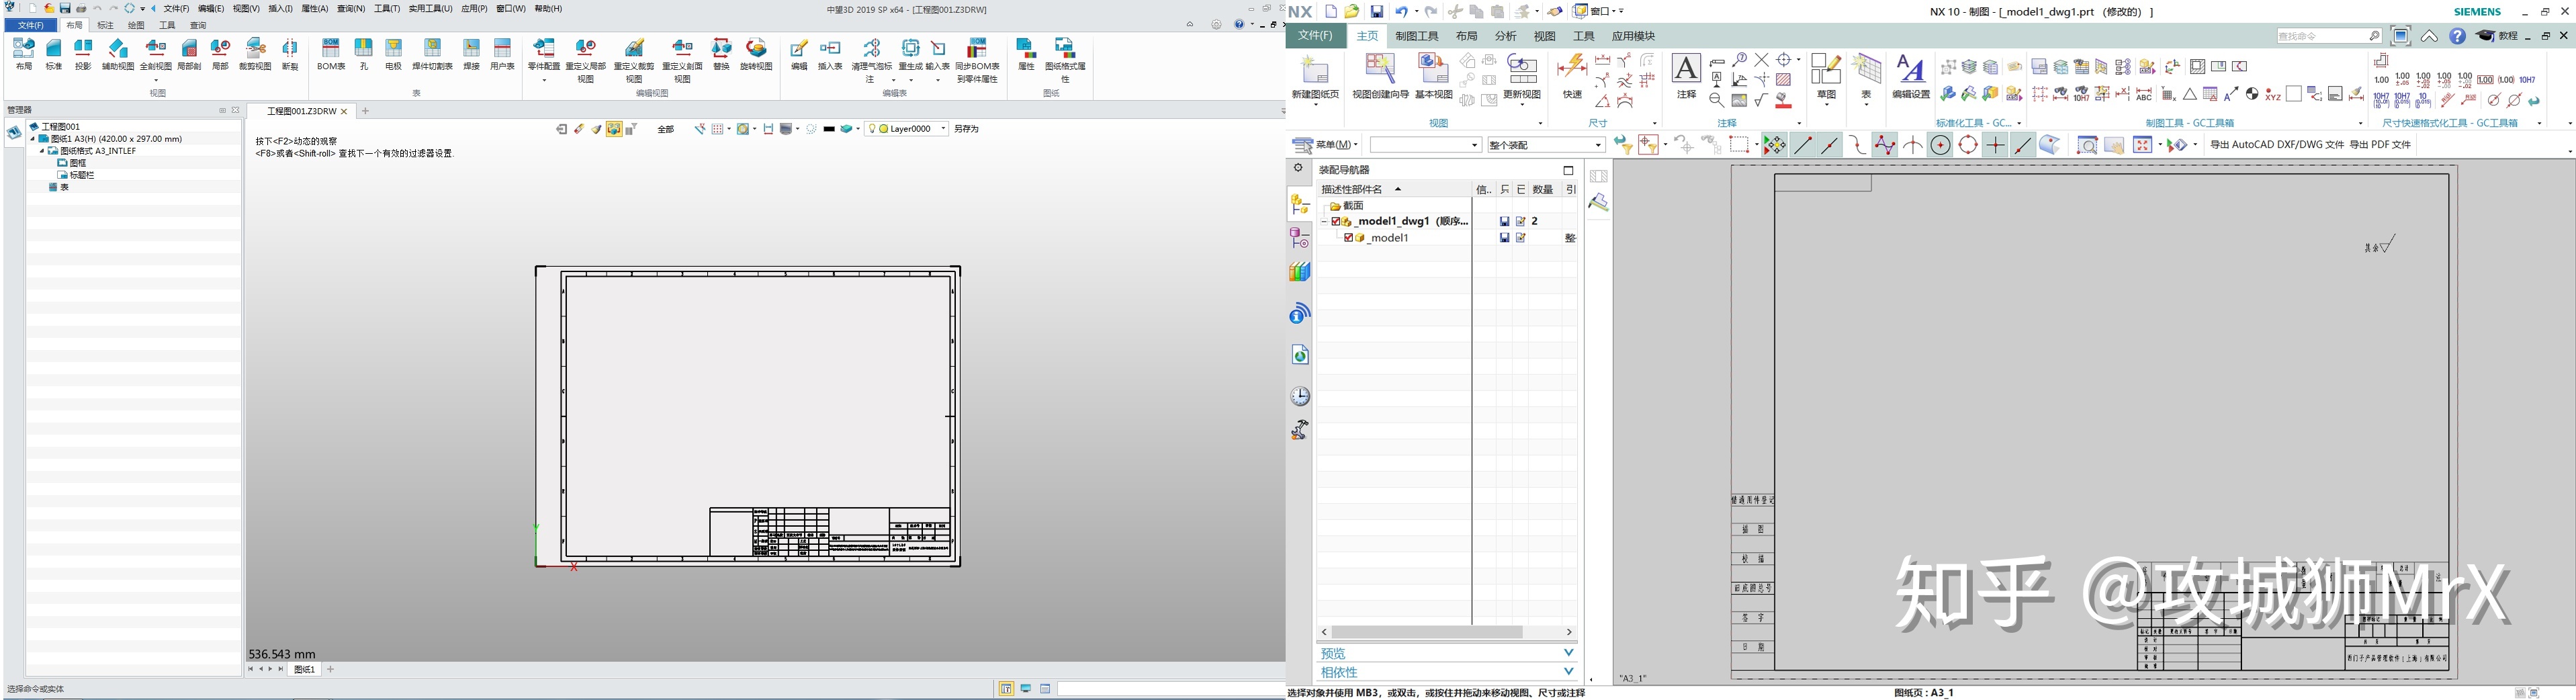Click the 投影 projection view icon
This screenshot has height=700, width=2576.
tap(83, 54)
